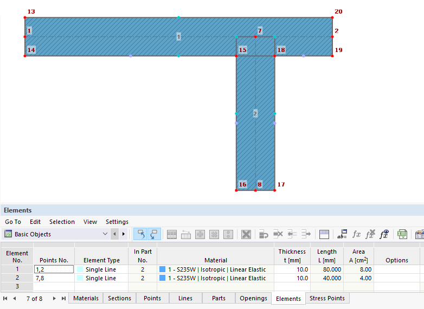Viewport: 424px width, 309px height.
Task: Click the 'ab=' edit comment icon
Action: coord(342,234)
